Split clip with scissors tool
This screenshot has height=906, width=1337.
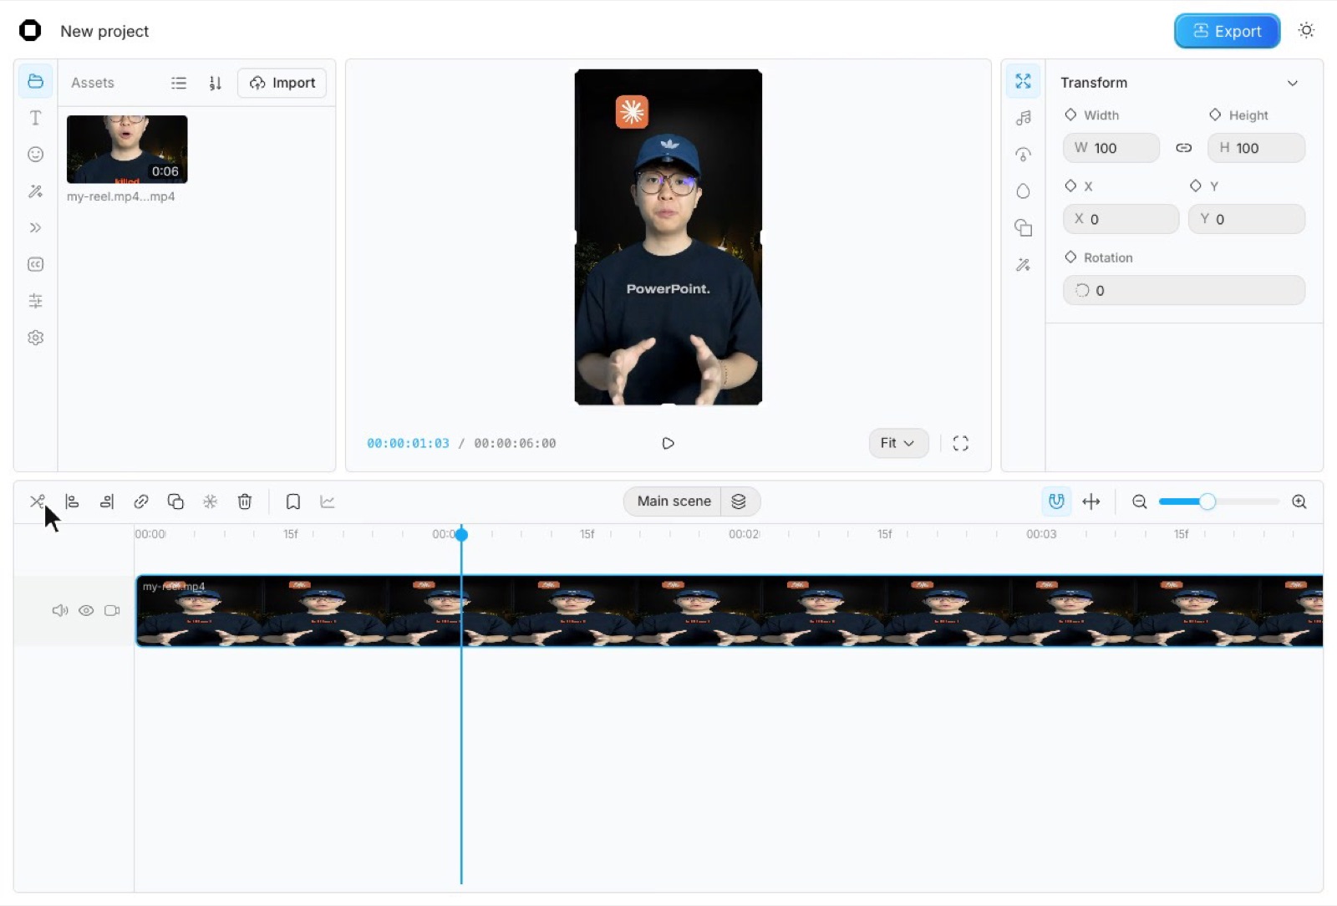tap(37, 501)
